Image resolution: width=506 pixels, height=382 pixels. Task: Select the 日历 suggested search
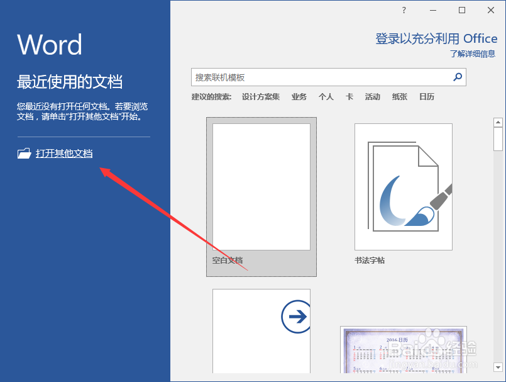click(x=427, y=97)
